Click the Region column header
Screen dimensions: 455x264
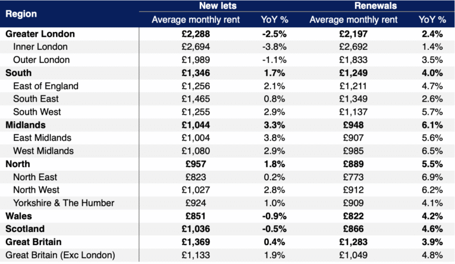(23, 12)
